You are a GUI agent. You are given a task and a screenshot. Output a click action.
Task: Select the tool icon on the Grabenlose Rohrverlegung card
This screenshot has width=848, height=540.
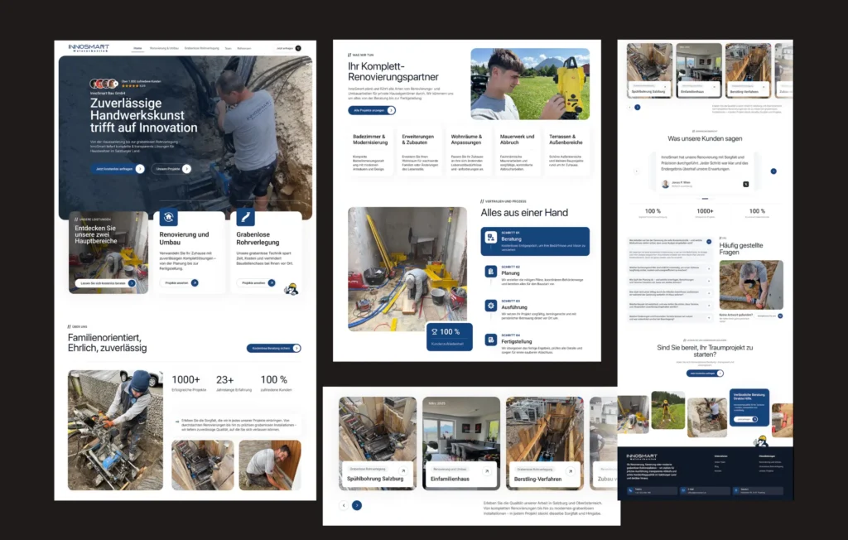(246, 217)
